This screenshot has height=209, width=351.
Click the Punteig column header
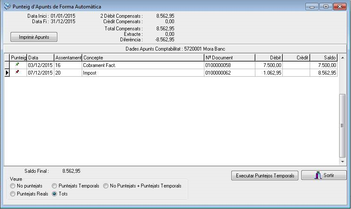pyautogui.click(x=19, y=57)
